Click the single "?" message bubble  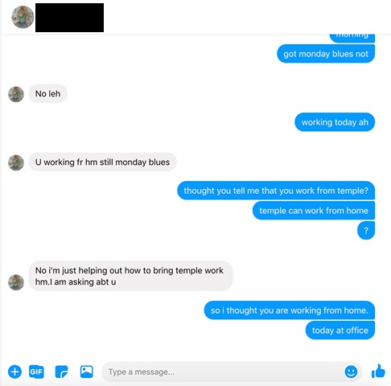[366, 231]
